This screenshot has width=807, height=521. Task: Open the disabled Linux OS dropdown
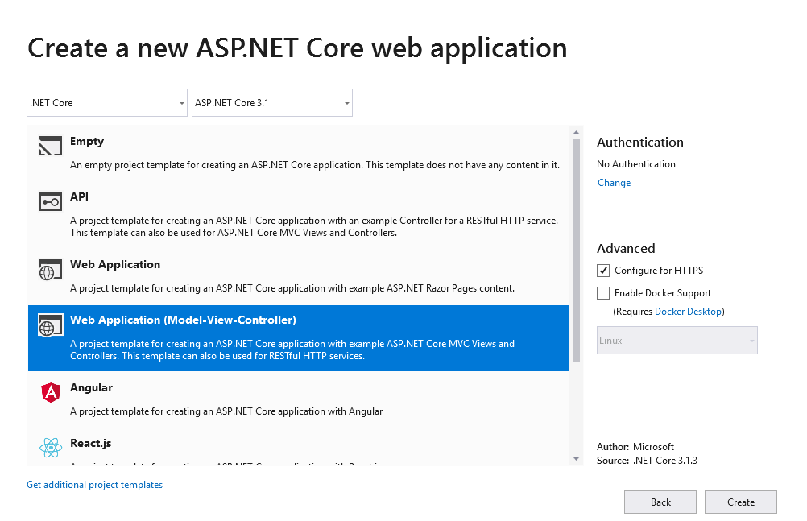coord(677,341)
